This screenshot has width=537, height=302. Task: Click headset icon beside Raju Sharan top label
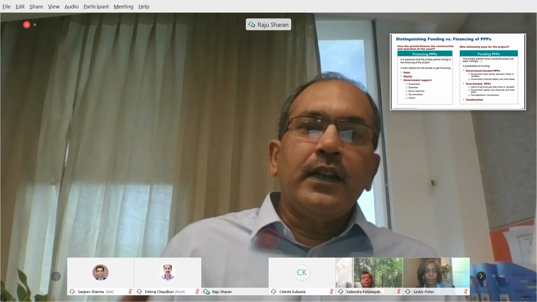coord(251,25)
